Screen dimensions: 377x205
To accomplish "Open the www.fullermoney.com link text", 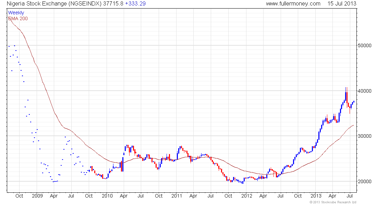I will pos(293,4).
